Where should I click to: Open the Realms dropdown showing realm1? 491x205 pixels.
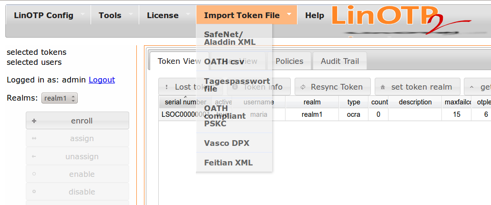[60, 98]
